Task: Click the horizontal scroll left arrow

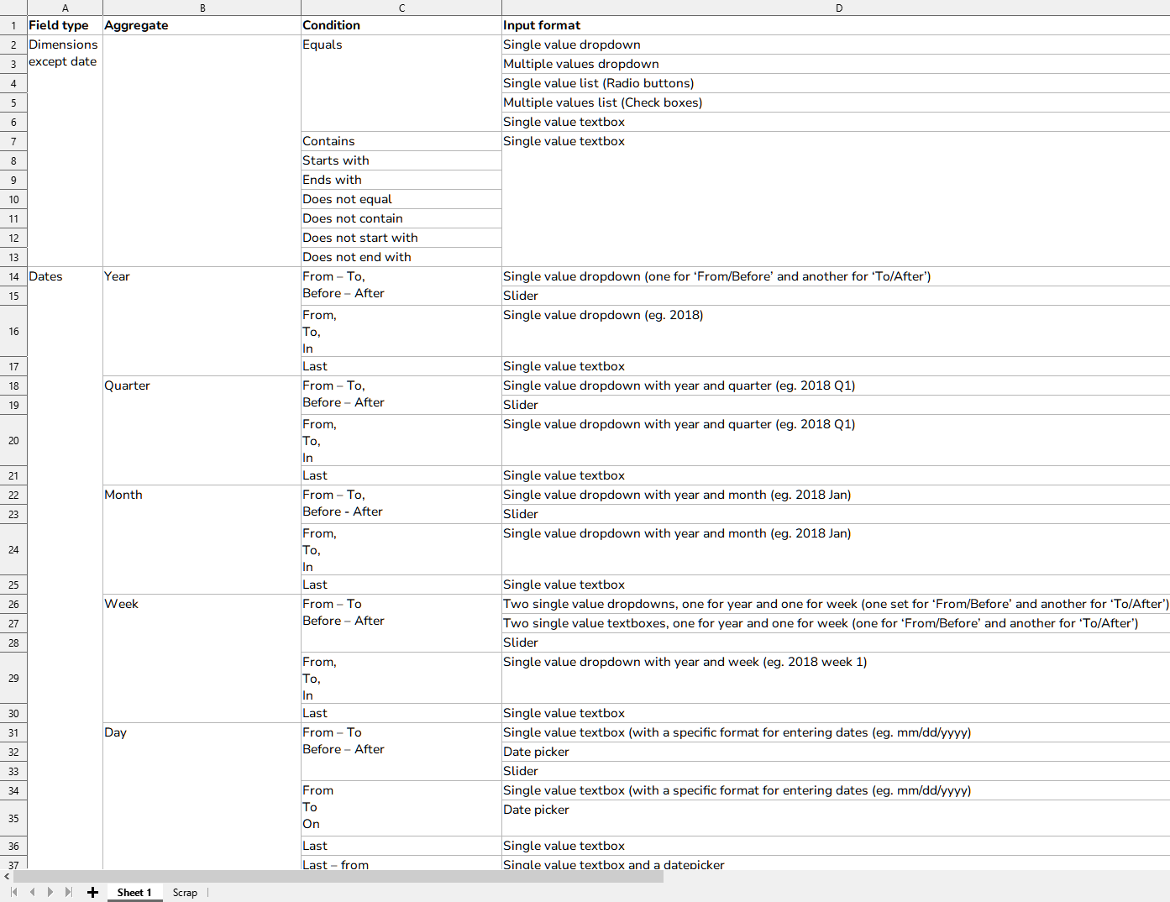Action: click(7, 876)
